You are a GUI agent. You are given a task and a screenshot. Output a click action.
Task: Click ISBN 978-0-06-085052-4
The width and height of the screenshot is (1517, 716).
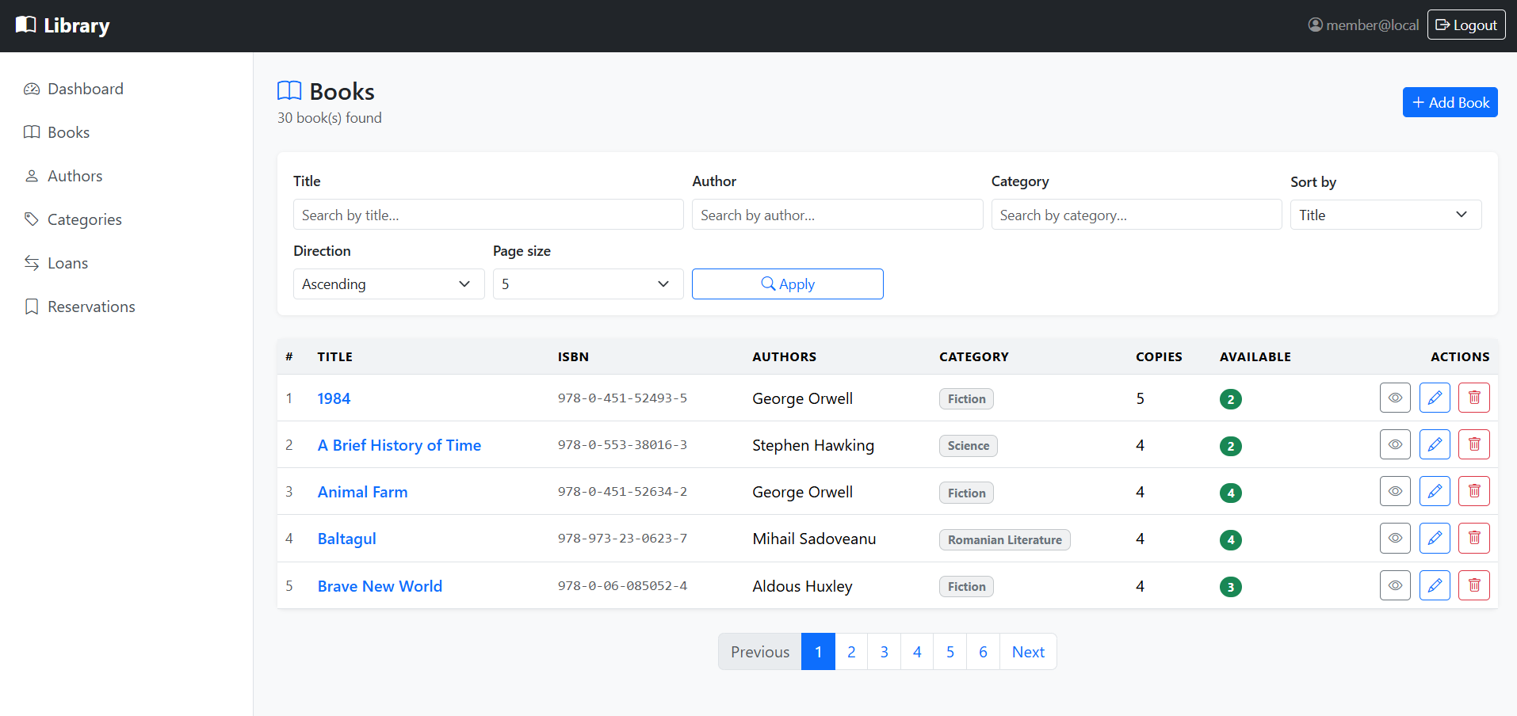point(622,585)
